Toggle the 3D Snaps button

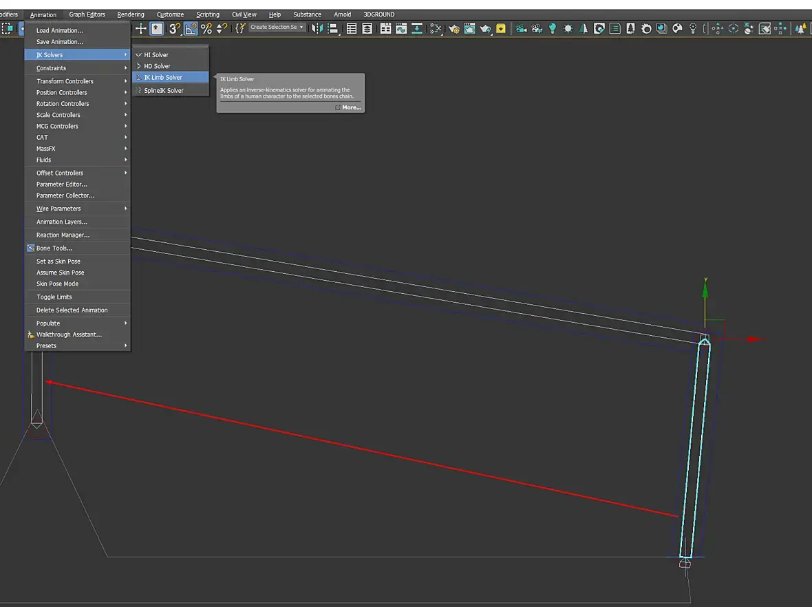175,28
